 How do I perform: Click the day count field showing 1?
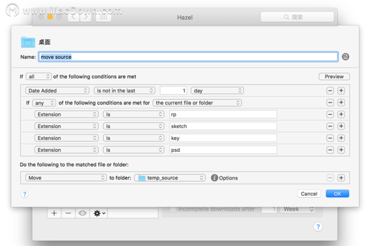(174, 91)
